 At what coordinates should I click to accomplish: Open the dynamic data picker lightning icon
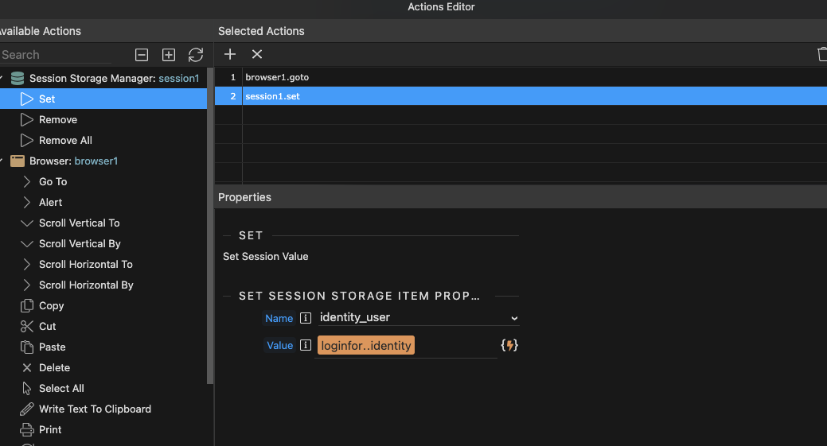point(509,345)
